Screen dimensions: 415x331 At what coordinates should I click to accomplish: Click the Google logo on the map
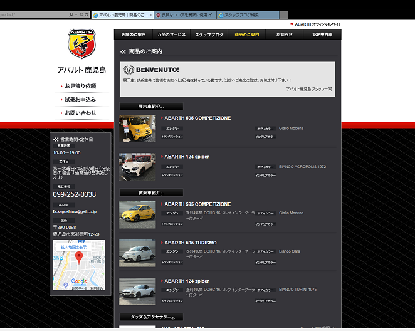click(79, 281)
